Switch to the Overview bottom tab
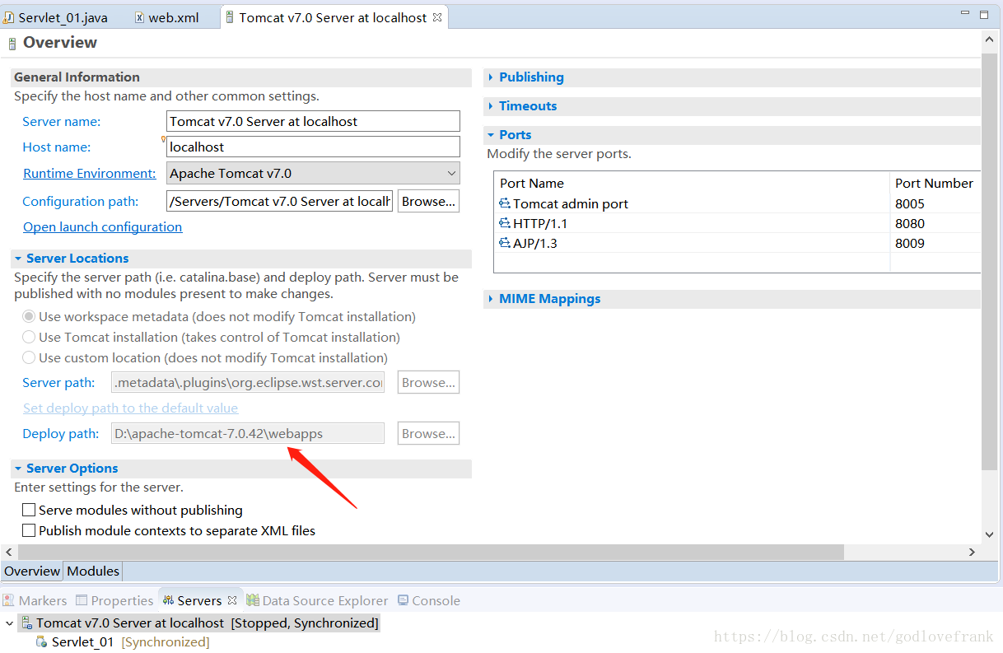Viewport: 1003px width, 653px height. (32, 571)
